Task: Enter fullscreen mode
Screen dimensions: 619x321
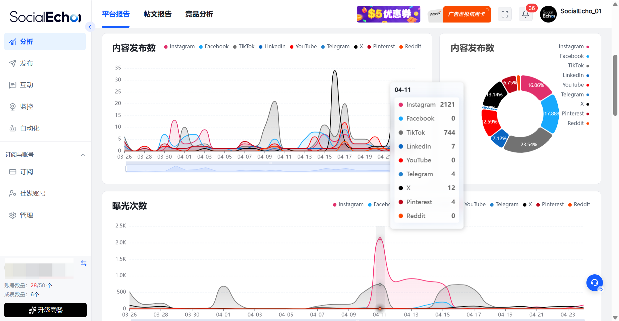Action: [505, 14]
